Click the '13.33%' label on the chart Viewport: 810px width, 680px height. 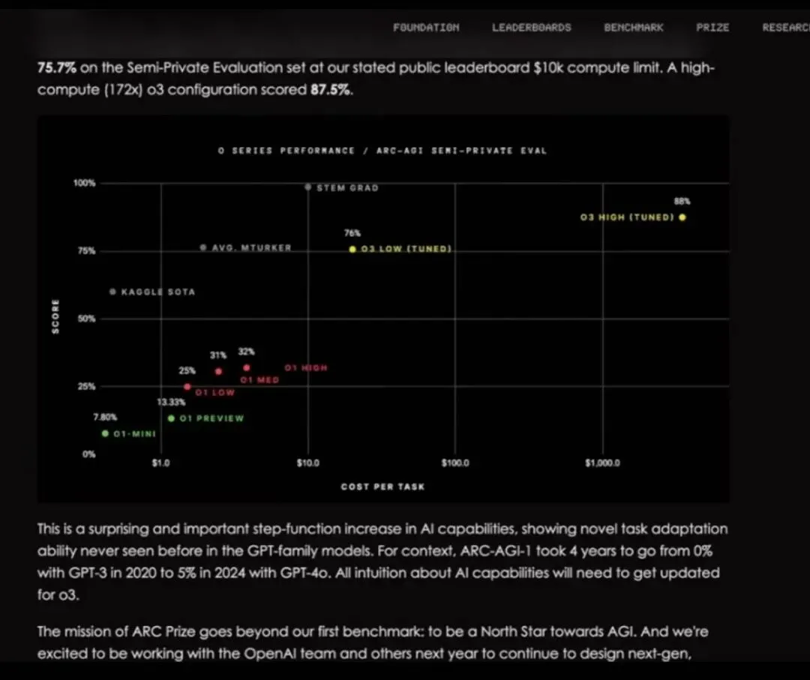(172, 402)
